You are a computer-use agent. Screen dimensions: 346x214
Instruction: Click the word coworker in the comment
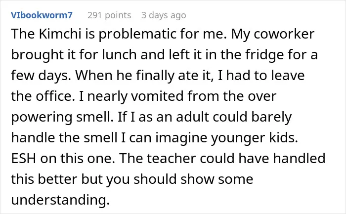tap(284, 34)
